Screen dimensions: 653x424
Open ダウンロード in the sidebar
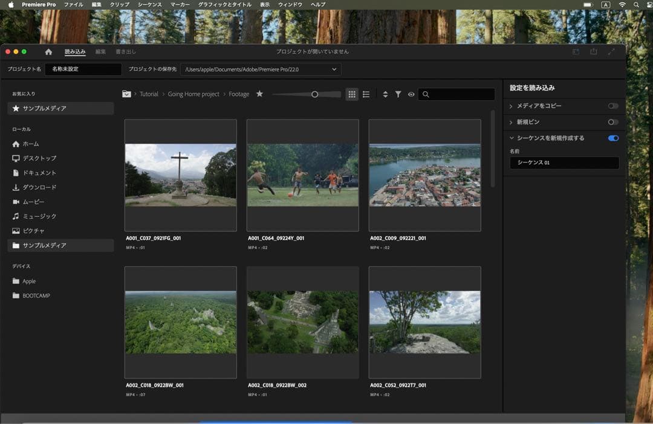click(x=39, y=187)
